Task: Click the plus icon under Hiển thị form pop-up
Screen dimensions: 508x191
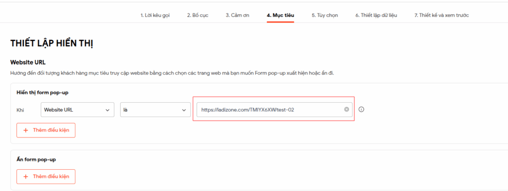Action: (x=26, y=130)
